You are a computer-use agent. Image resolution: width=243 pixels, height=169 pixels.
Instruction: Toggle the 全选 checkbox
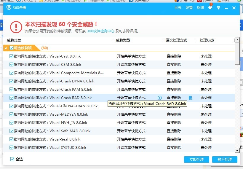(12, 159)
